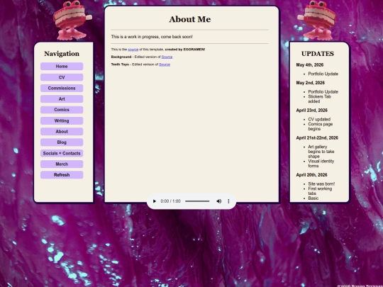Click the About Me heading
383x287 pixels.
point(190,19)
